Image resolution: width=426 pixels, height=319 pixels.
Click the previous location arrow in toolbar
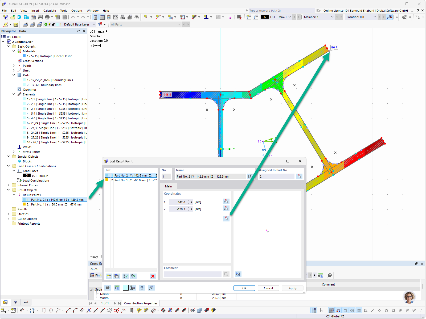(x=379, y=17)
